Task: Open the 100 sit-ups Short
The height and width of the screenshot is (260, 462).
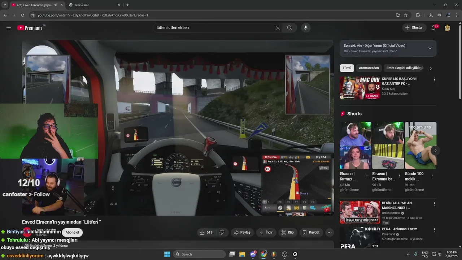Action: coord(420,146)
